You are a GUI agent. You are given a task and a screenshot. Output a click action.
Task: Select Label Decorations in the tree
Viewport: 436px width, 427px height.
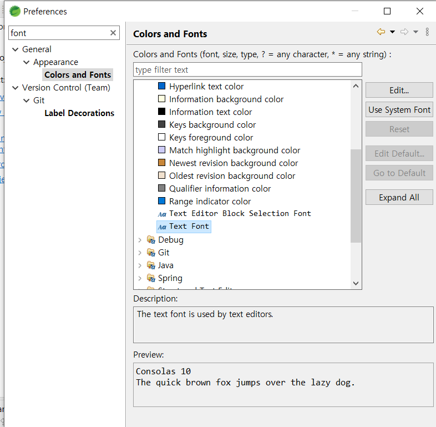79,113
